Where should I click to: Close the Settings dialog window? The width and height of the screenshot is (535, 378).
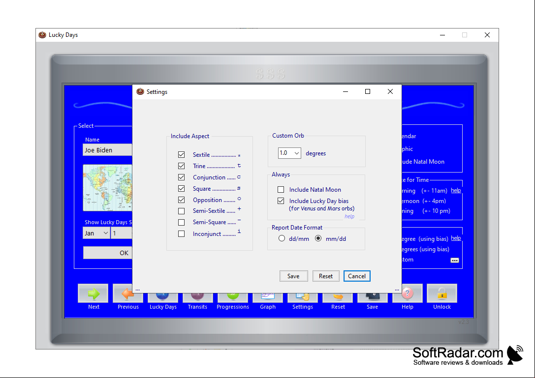pos(390,91)
